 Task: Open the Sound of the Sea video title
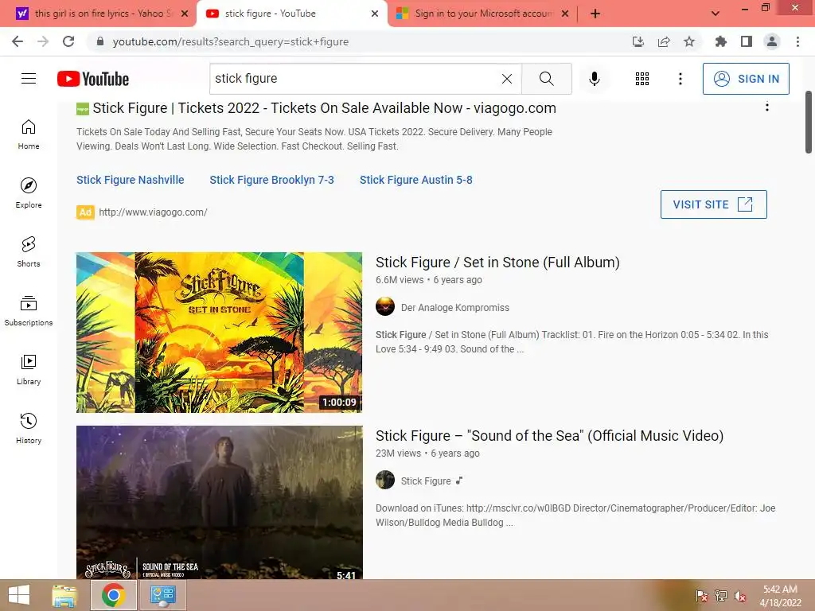tap(549, 435)
